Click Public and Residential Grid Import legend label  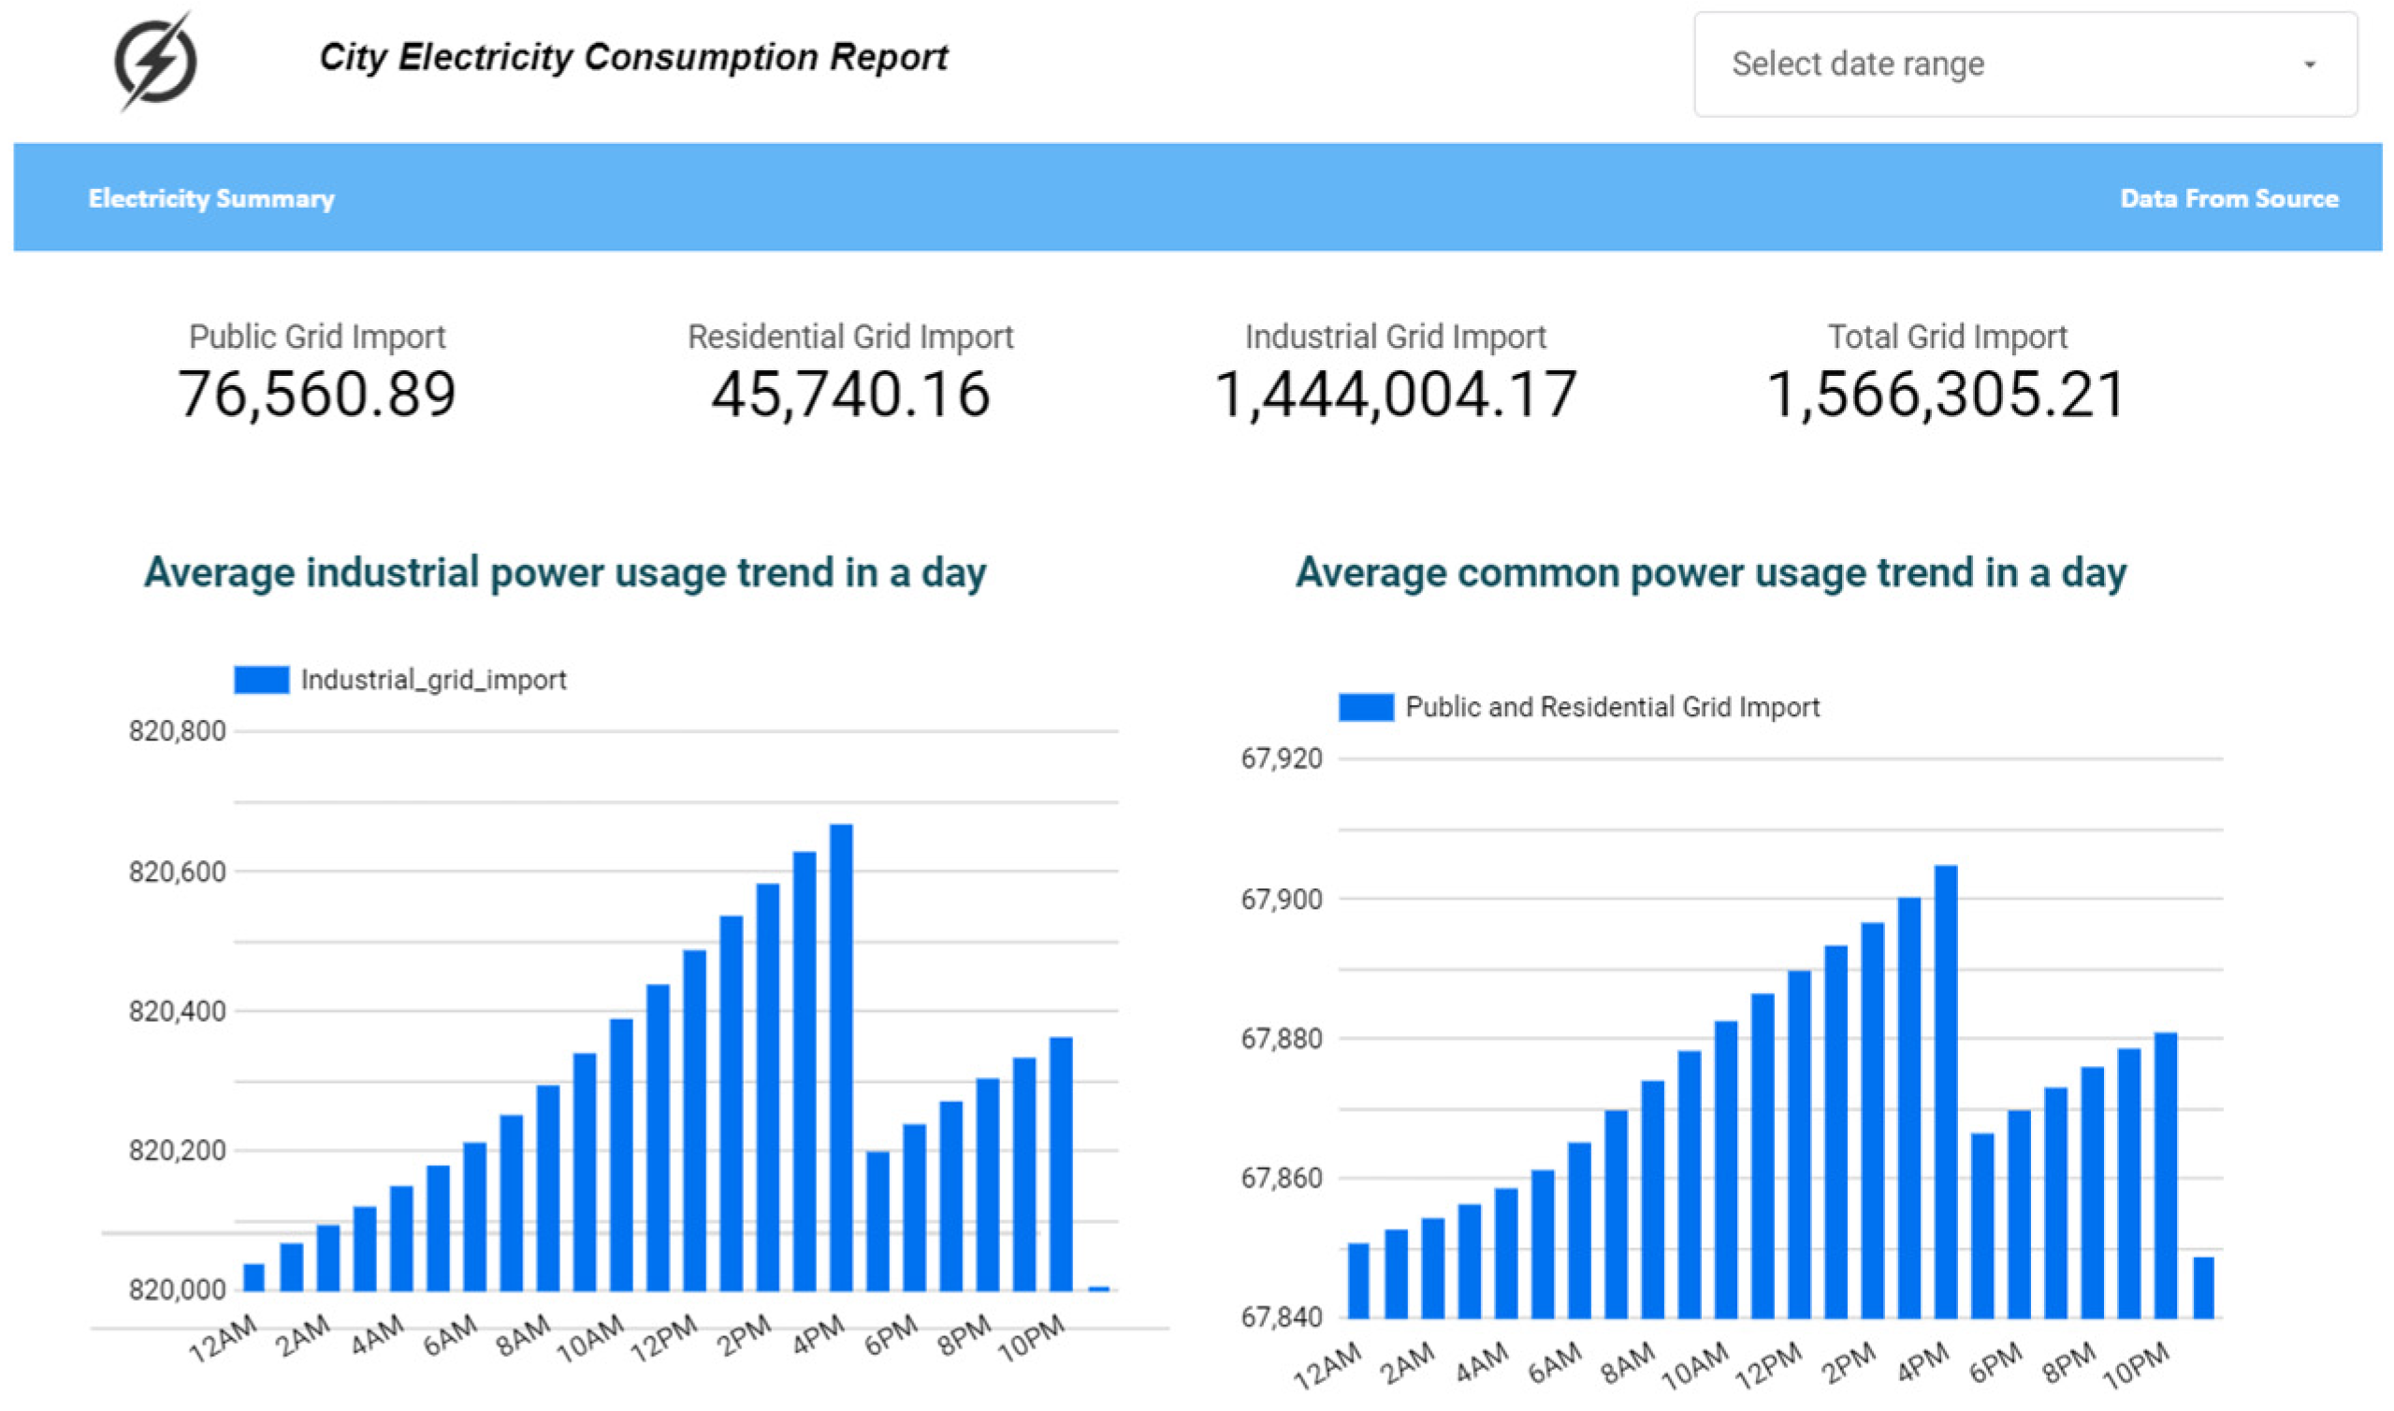1612,707
